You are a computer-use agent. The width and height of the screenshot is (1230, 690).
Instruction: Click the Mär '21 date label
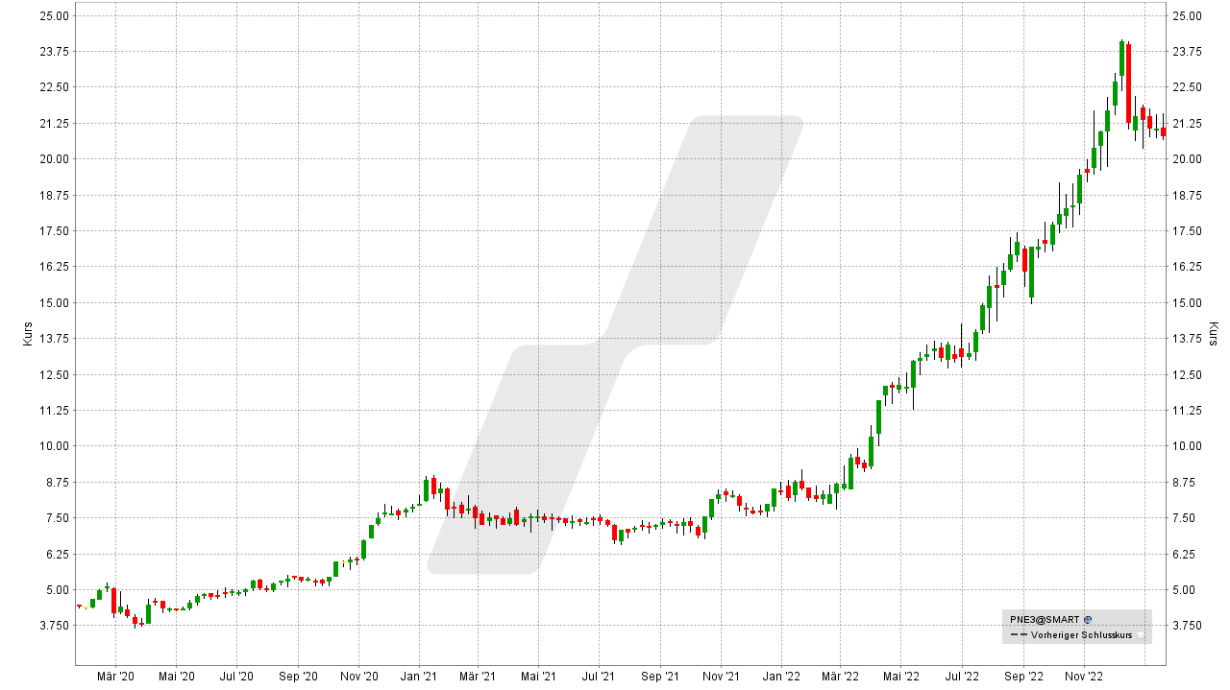click(x=478, y=677)
